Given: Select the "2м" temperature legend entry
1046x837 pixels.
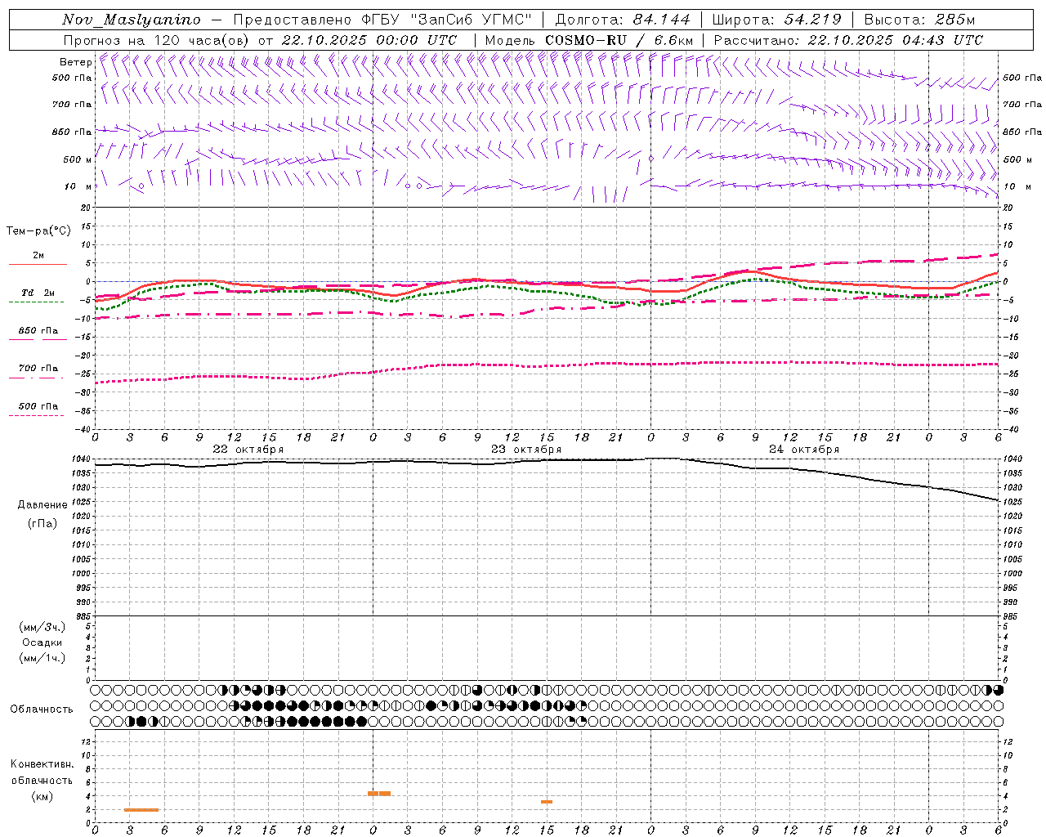Looking at the screenshot, I should point(38,256).
